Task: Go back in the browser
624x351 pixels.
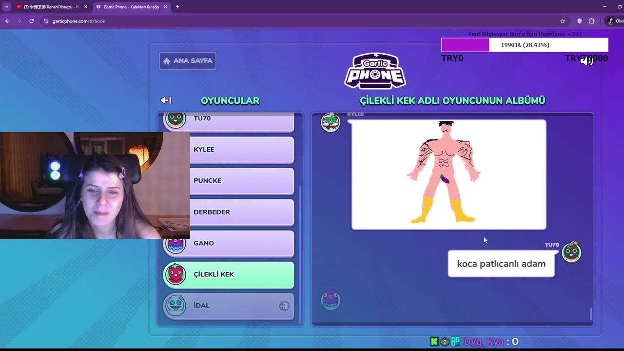Action: [7, 21]
